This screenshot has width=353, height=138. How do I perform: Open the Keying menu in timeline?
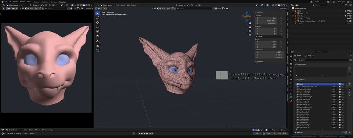pyautogui.click(x=19, y=133)
